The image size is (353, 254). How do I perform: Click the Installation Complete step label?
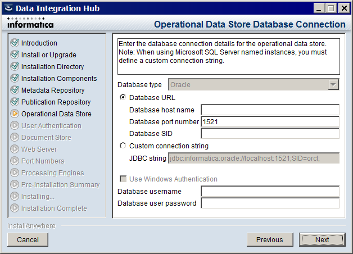(x=54, y=208)
